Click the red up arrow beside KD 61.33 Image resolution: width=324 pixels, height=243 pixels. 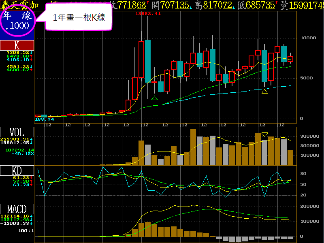click(x=31, y=177)
